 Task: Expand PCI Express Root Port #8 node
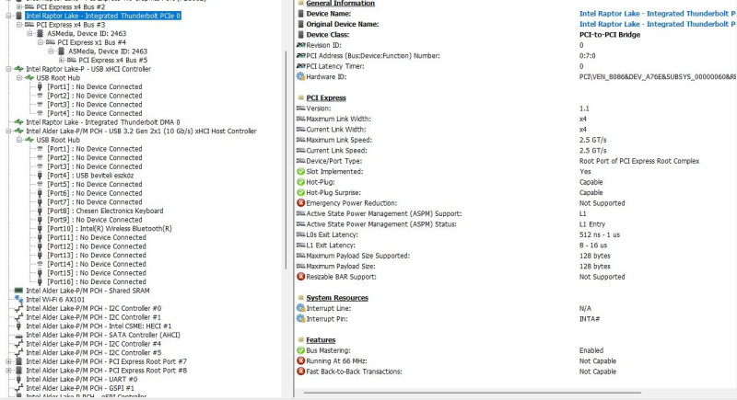pos(8,371)
